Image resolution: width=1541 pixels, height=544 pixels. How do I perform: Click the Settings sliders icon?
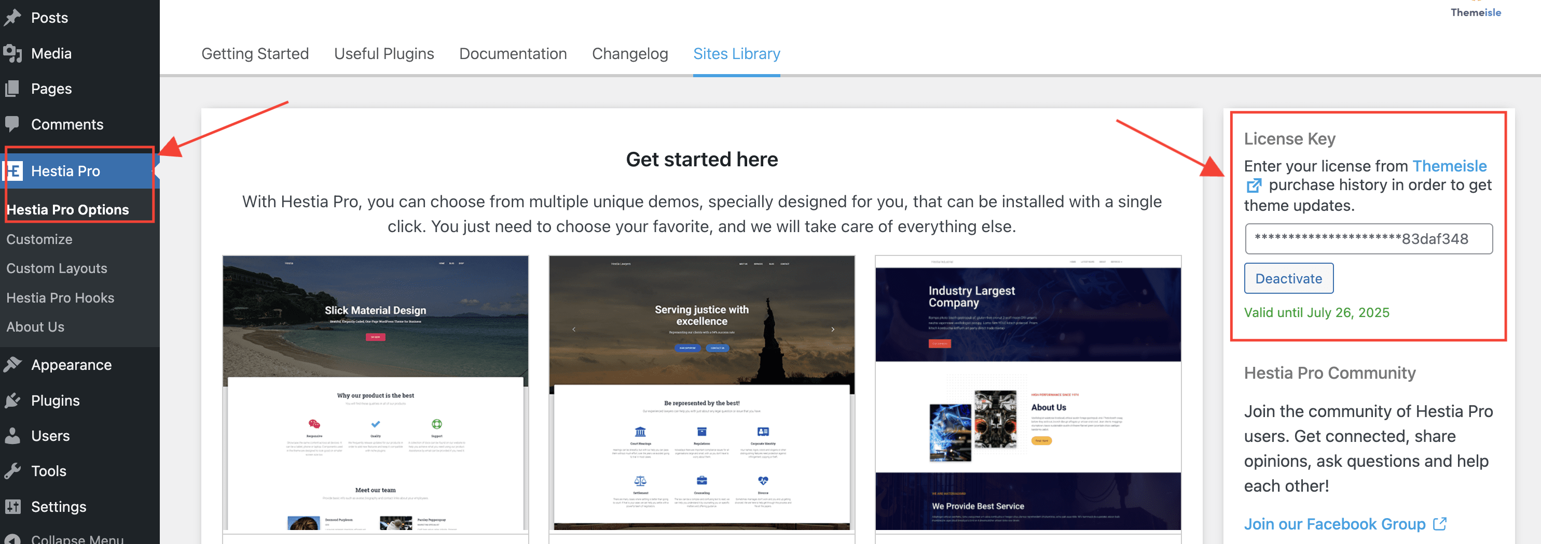tap(12, 506)
